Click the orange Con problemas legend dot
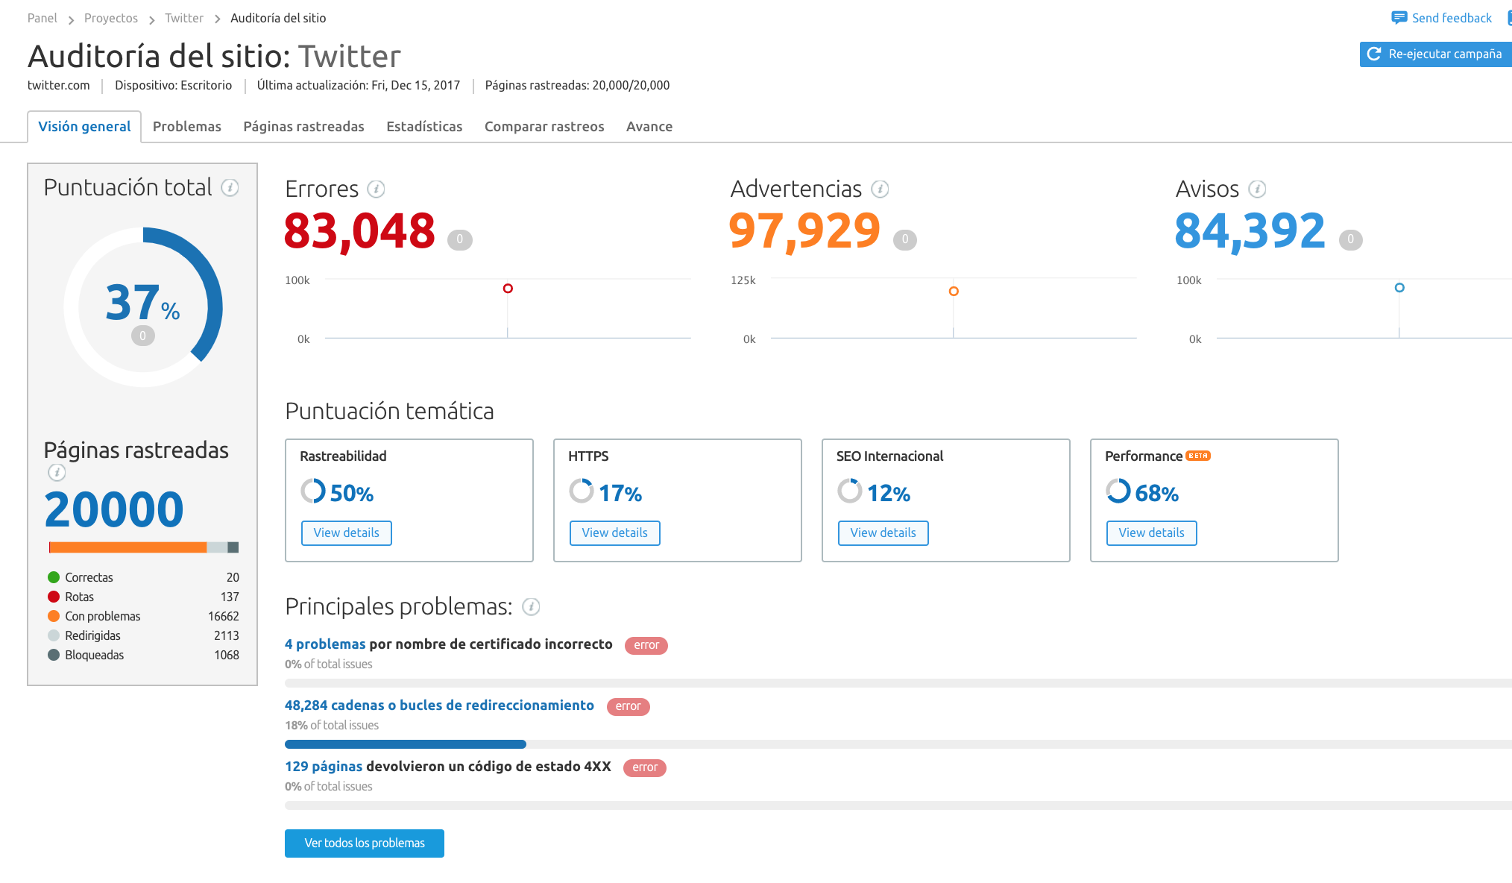Viewport: 1512px width, 883px height. click(54, 616)
